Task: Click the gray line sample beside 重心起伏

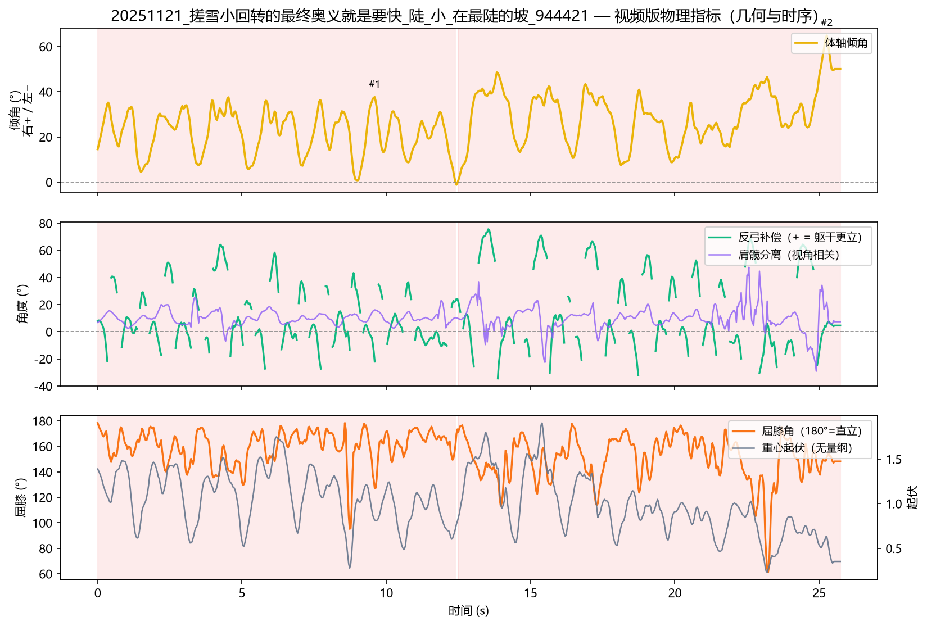Action: [743, 448]
